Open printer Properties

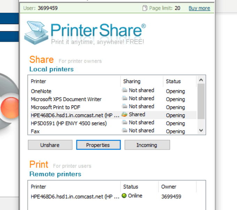click(x=98, y=145)
